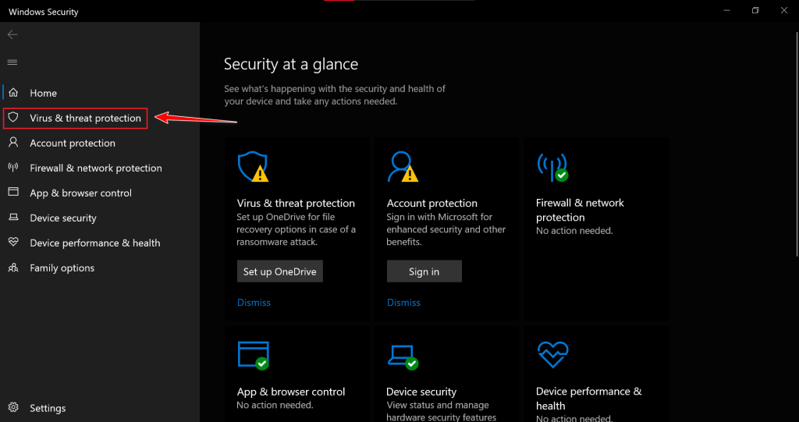This screenshot has width=799, height=422.
Task: Click the Set up OneDrive button
Action: click(279, 271)
